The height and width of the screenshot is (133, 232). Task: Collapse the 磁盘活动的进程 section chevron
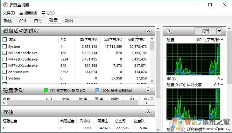(148, 31)
